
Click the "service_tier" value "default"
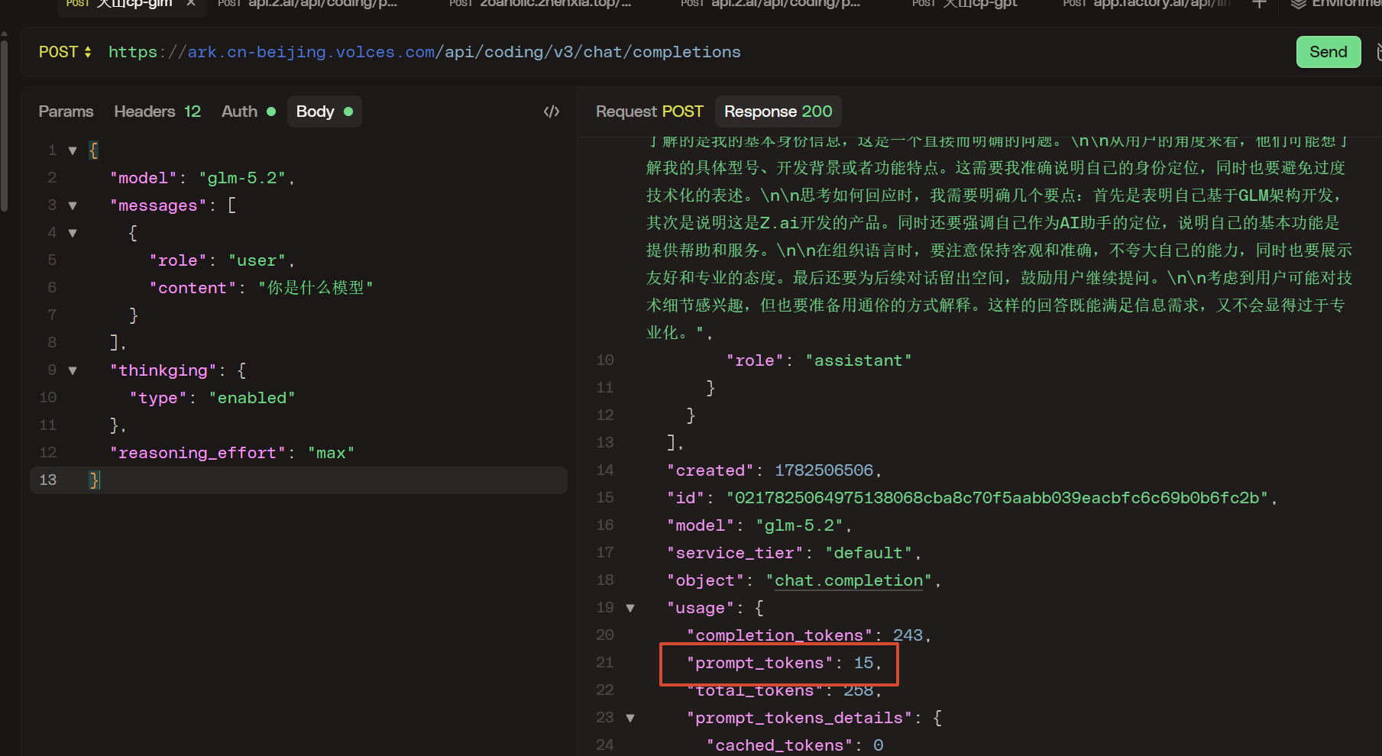(x=869, y=553)
